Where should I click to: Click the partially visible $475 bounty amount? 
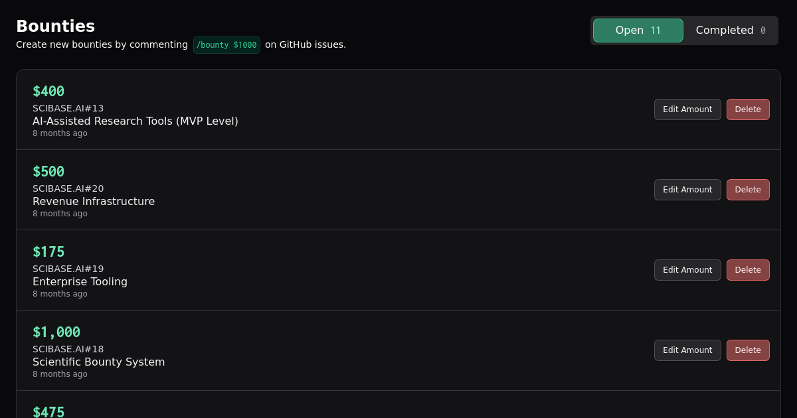pos(48,412)
